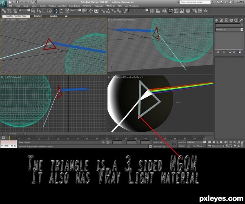
Task: Activate Select and Uniform Scale tool
Action: 67,11
